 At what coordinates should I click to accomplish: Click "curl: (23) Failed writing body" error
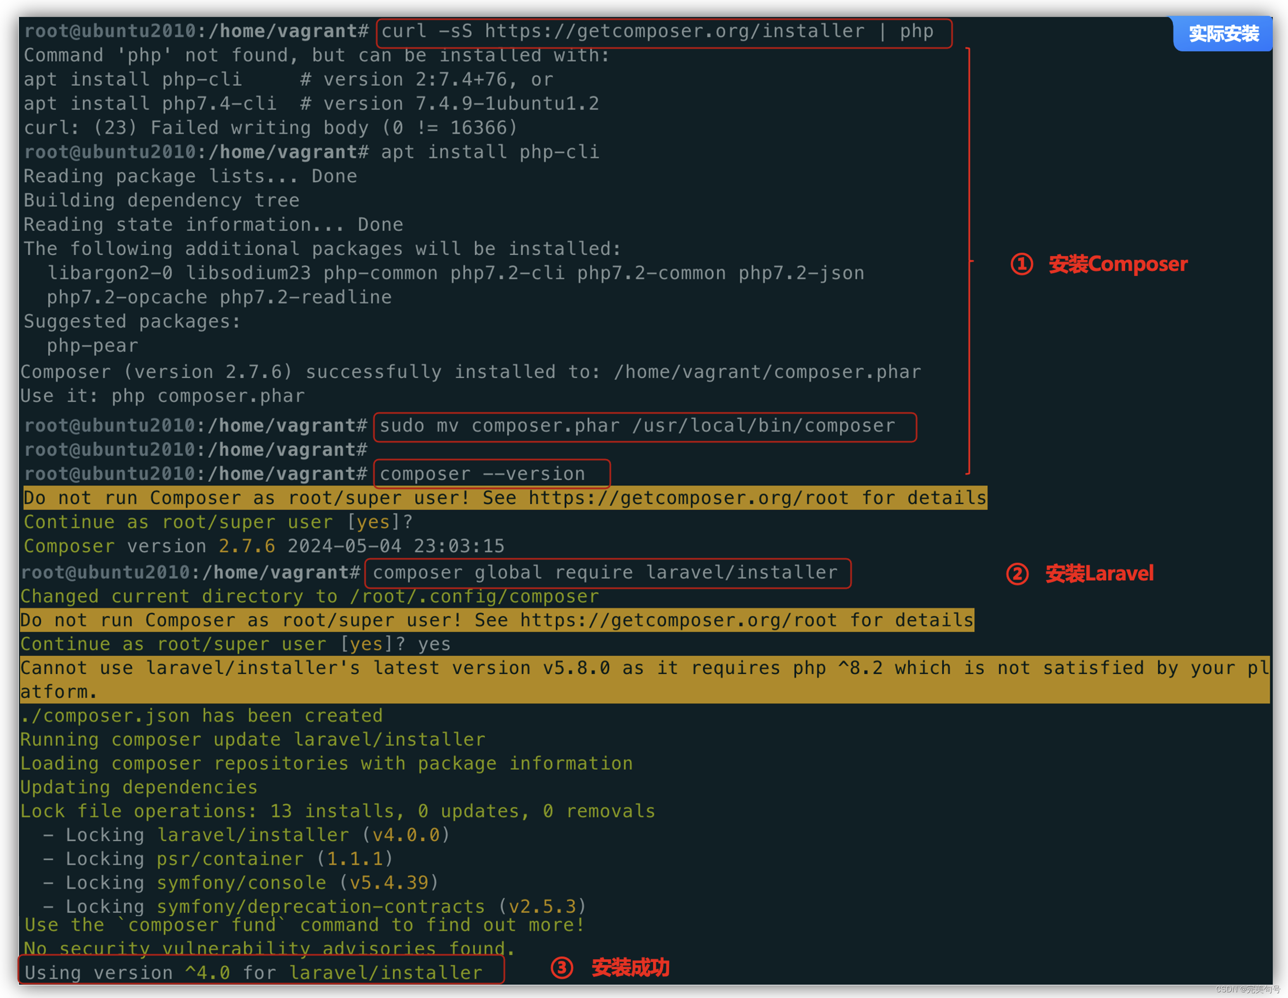[271, 128]
